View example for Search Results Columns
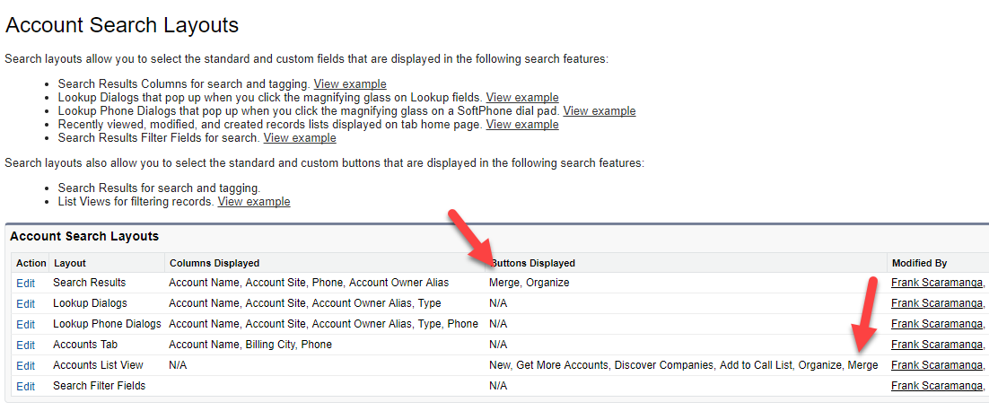 point(350,83)
